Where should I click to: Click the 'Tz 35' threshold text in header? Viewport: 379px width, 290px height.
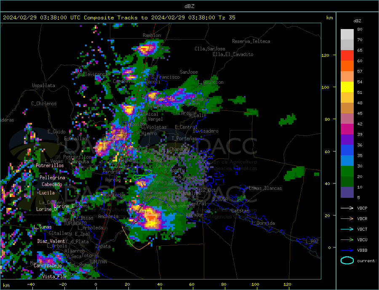coord(227,18)
